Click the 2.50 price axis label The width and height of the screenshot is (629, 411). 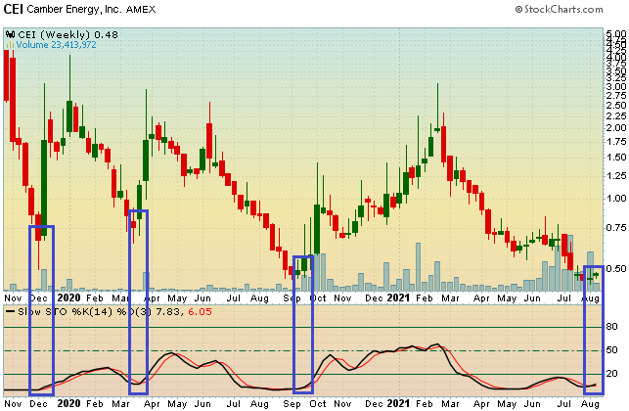click(x=616, y=106)
